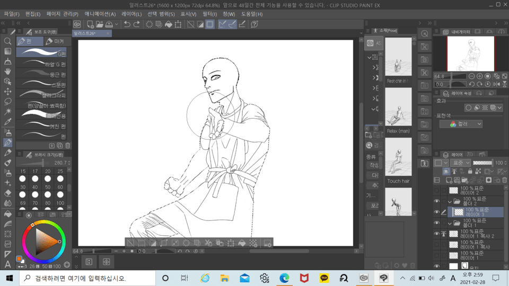Toggle snap to grid in command bar
The height and width of the screenshot is (286, 509).
click(x=242, y=24)
